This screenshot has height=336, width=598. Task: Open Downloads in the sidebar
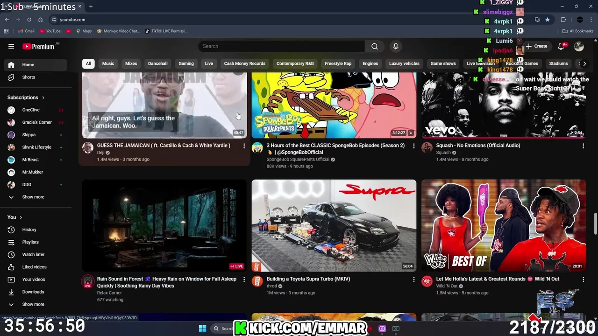36,292
